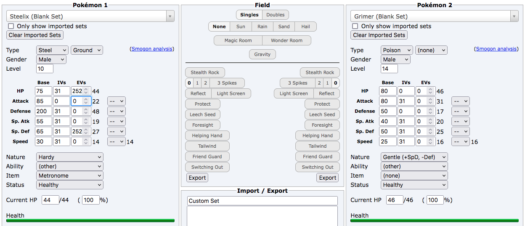Open Steelix's Gender dropdown
The width and height of the screenshot is (525, 226).
(51, 59)
